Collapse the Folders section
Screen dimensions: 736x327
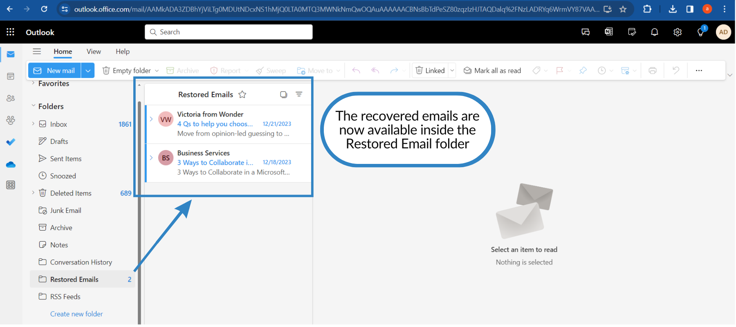(x=33, y=106)
